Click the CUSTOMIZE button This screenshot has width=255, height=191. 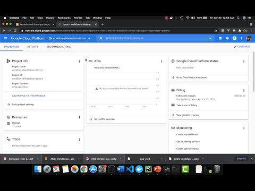[x=242, y=47]
